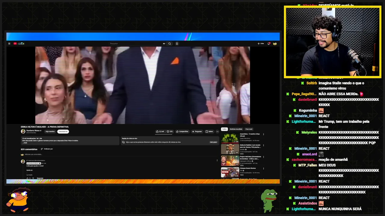Viewport: 385px width, 216px height.
Task: Open pinned comment options menu
Action: click(x=217, y=160)
